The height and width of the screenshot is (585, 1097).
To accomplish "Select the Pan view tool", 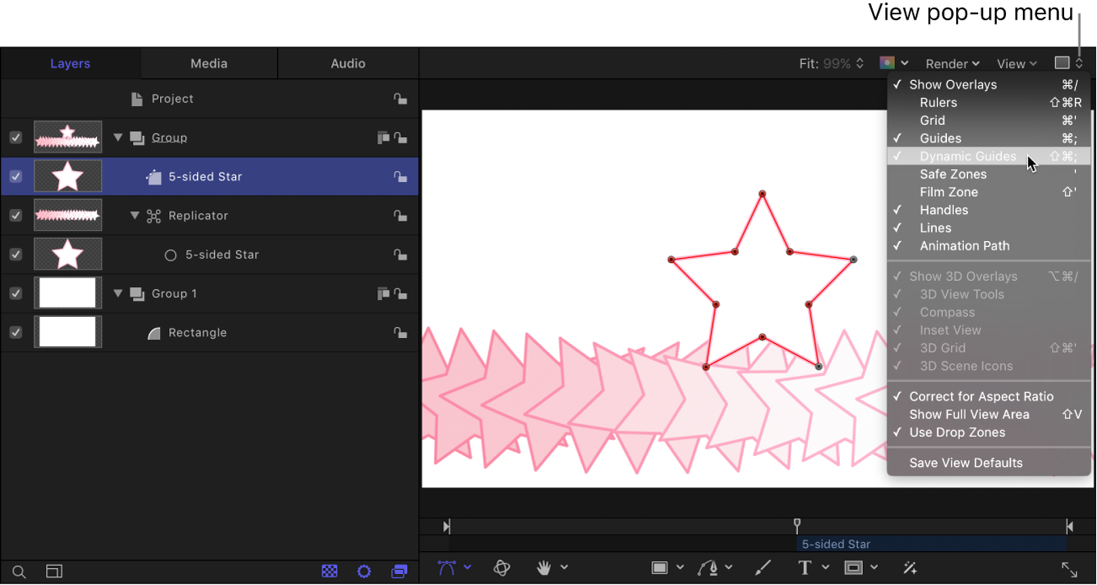I will [x=546, y=567].
